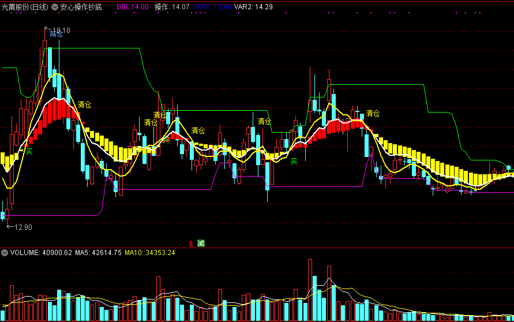Viewport: 514px width, 322px height.
Task: Open the 安心操作抄底 indicator dropdown arrow
Action: pos(55,7)
